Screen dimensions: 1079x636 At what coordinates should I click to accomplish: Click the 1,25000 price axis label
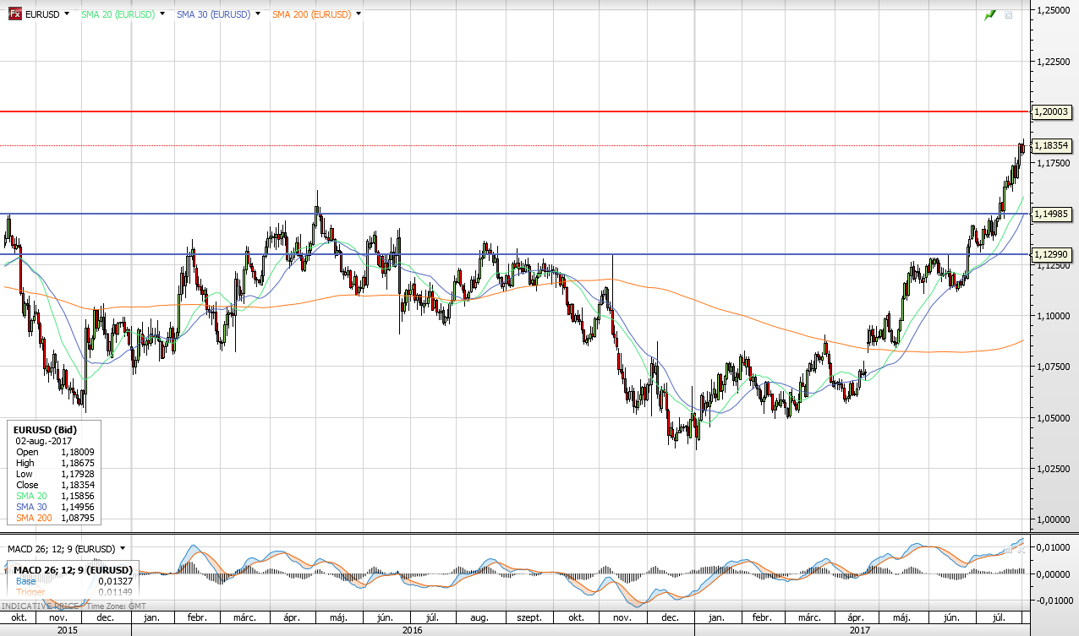pos(1053,10)
